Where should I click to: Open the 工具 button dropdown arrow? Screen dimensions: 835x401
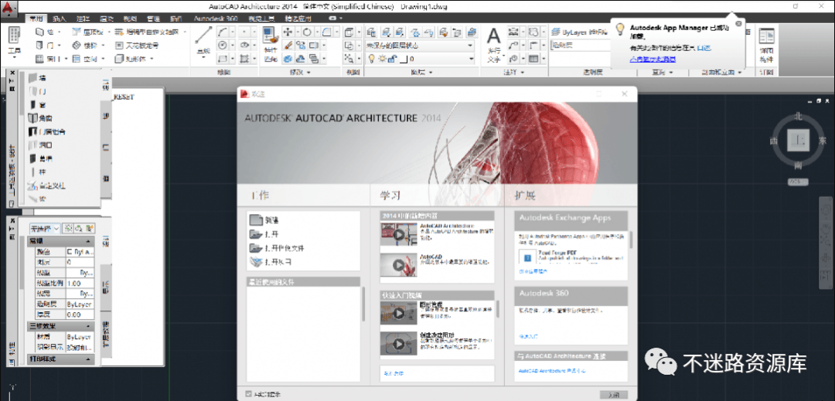15,57
